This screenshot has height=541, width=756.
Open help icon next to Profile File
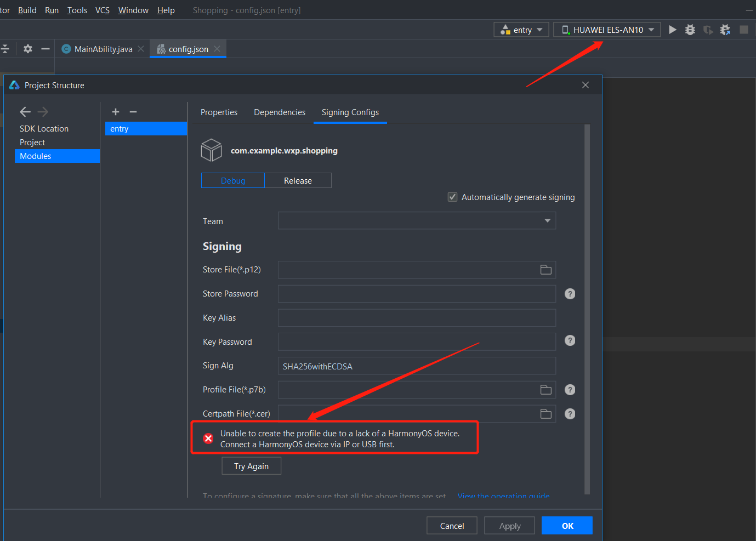point(570,390)
